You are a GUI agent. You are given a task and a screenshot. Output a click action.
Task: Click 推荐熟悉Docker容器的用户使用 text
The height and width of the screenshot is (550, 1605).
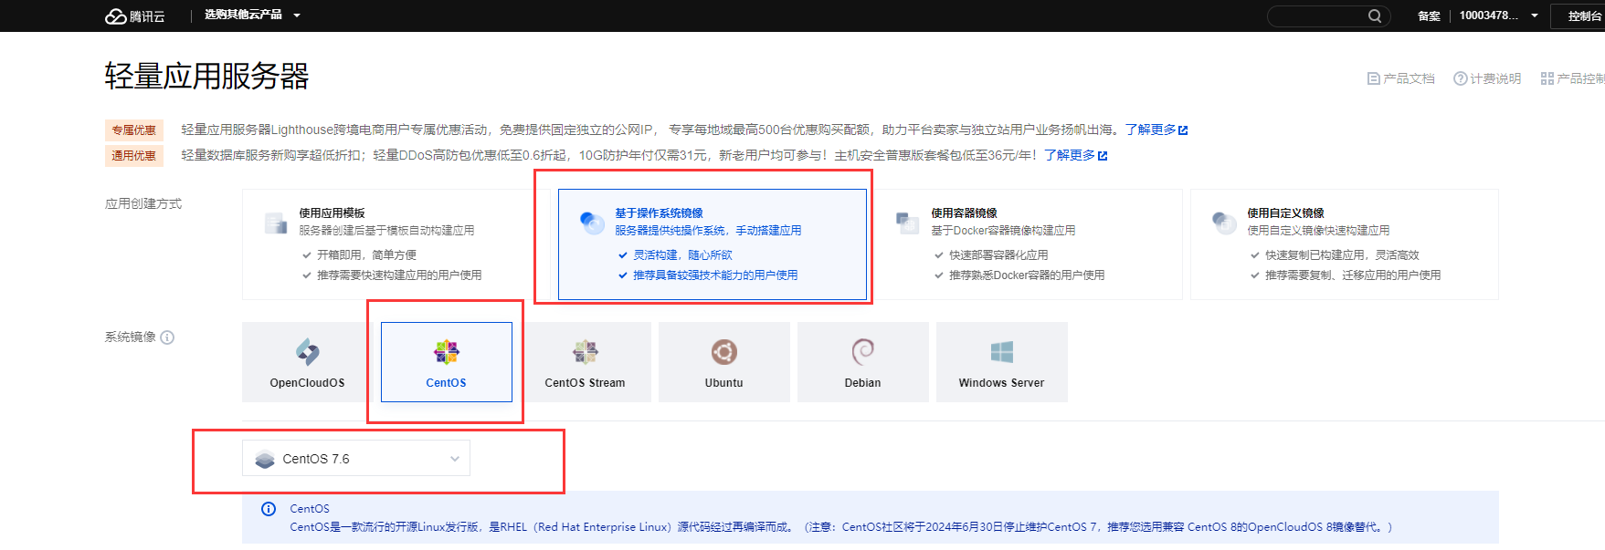click(x=1027, y=275)
